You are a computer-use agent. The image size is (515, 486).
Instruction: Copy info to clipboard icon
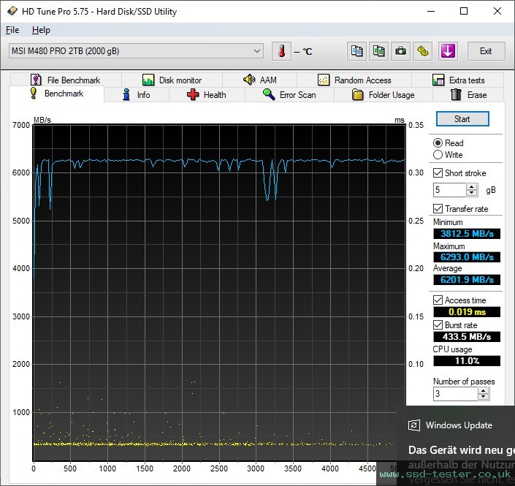tap(356, 51)
